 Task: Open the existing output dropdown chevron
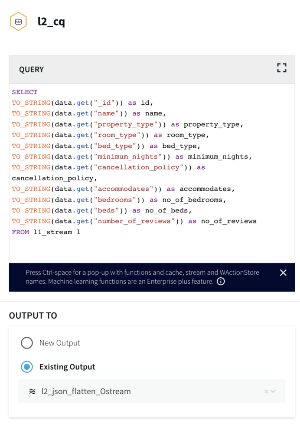coord(274,391)
